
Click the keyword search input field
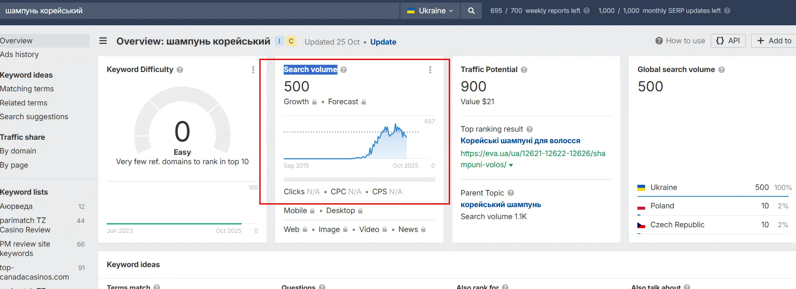click(x=197, y=11)
